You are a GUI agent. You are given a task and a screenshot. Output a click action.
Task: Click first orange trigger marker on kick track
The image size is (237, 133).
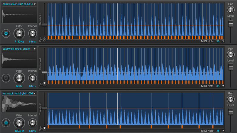(x=48, y=37)
